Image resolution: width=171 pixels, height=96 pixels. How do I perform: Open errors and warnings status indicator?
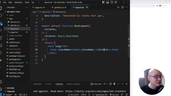click(x=23, y=95)
